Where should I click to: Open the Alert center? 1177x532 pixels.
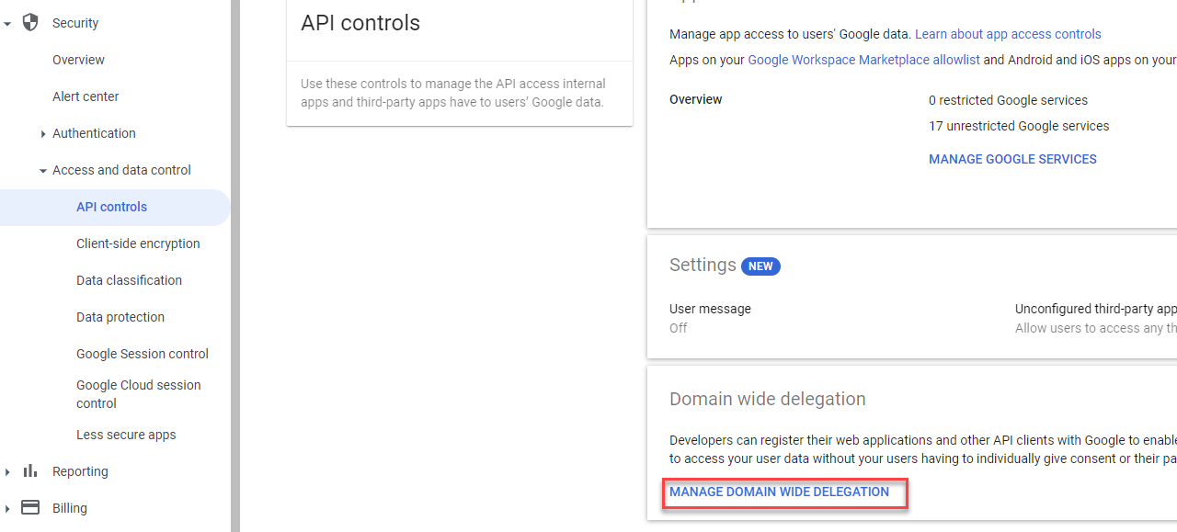[86, 96]
